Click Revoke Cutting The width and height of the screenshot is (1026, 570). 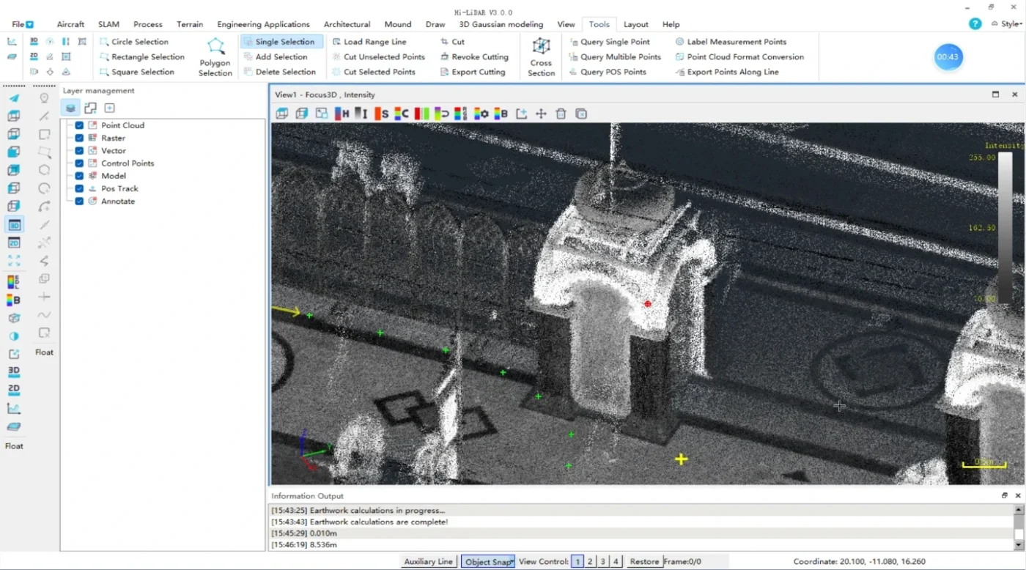[x=474, y=56]
